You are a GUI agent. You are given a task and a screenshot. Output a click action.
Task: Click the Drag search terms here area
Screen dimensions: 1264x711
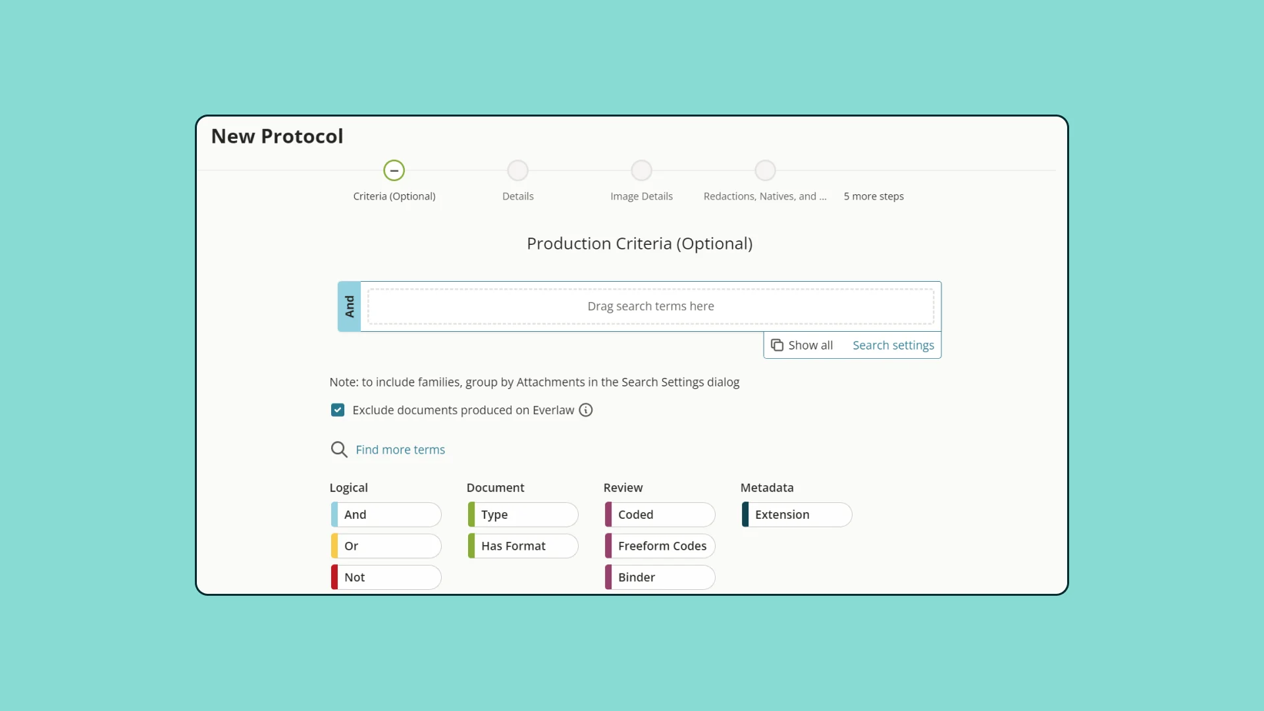pos(650,306)
